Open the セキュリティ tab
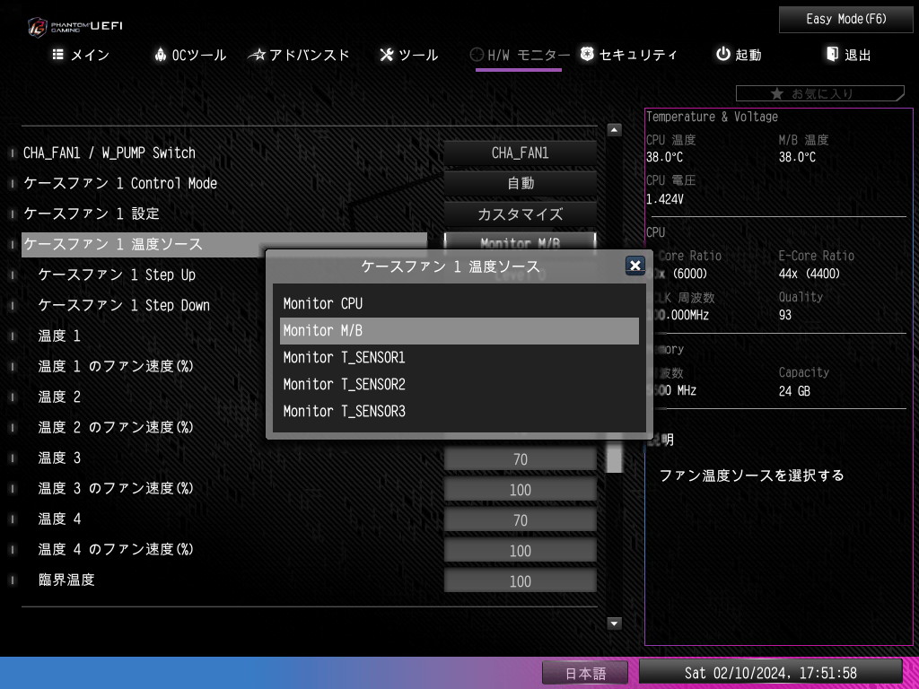 (x=628, y=55)
